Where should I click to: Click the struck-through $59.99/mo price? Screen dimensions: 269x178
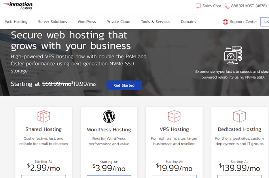coord(57,84)
